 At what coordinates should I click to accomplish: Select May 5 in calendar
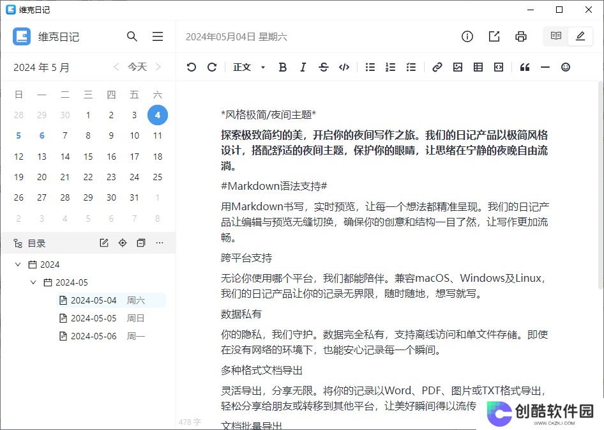coord(19,135)
